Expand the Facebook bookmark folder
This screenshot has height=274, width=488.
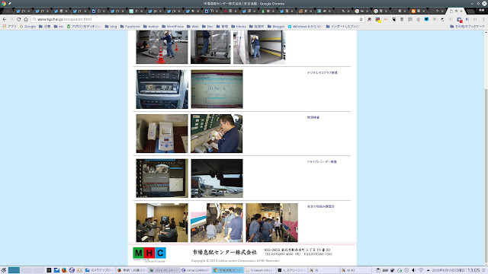click(x=130, y=27)
